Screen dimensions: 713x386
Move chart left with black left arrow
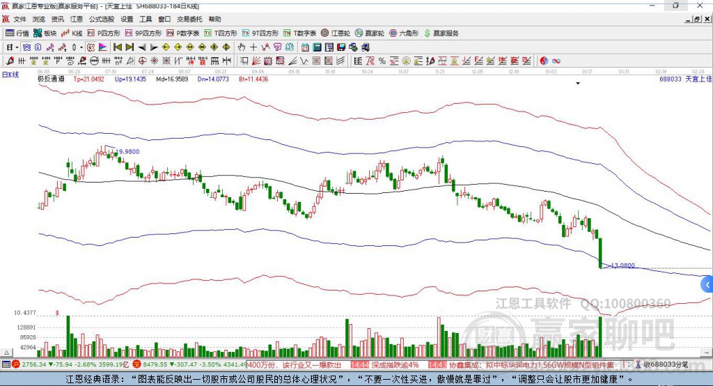(x=142, y=47)
